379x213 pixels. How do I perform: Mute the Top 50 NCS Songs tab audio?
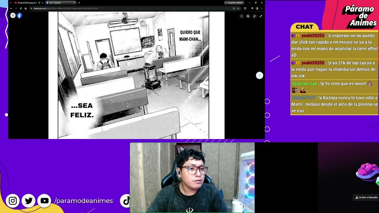pos(39,3)
